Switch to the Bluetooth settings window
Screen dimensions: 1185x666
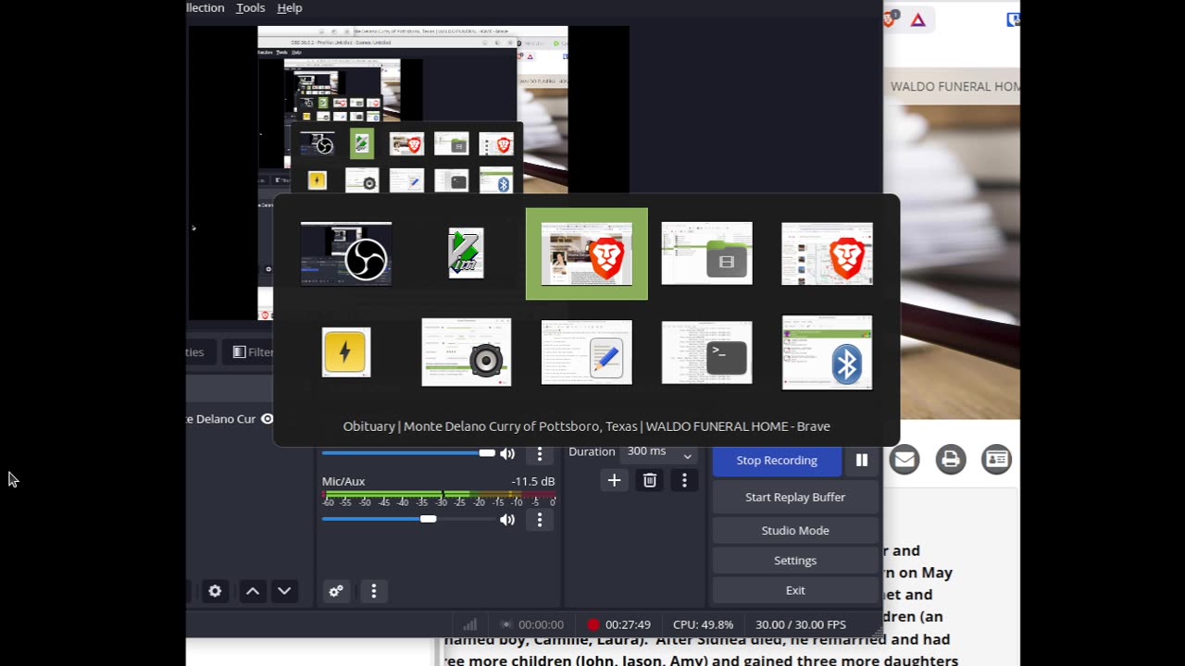pyautogui.click(x=828, y=352)
